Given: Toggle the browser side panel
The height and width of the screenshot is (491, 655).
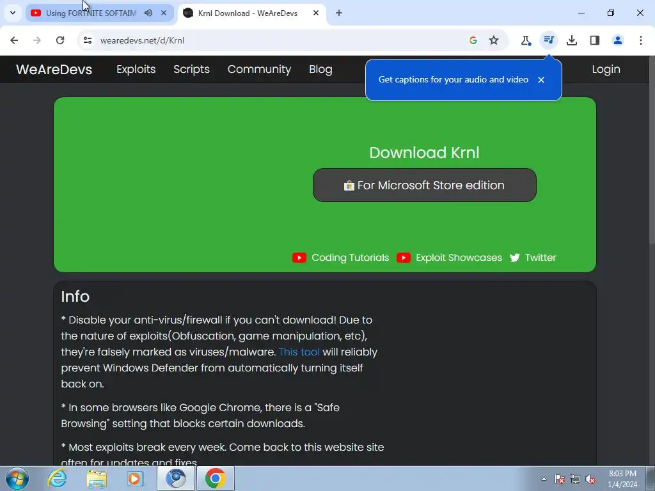Looking at the screenshot, I should click(595, 40).
